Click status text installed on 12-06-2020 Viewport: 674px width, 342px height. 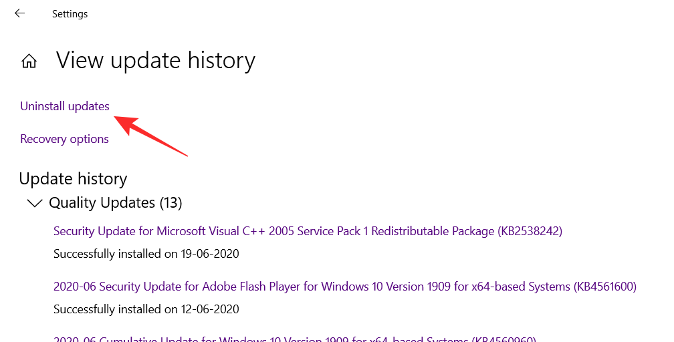[146, 309]
